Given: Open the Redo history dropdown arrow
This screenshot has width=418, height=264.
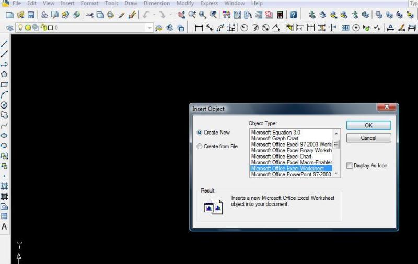Looking at the screenshot, I should (x=170, y=15).
